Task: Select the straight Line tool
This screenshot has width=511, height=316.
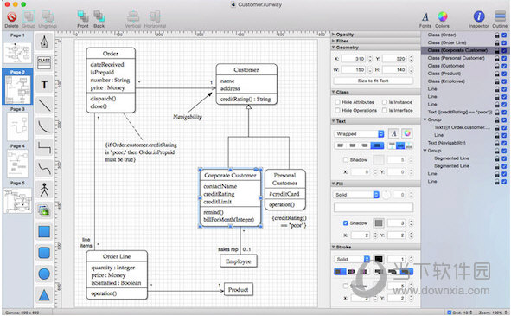Action: (x=44, y=106)
